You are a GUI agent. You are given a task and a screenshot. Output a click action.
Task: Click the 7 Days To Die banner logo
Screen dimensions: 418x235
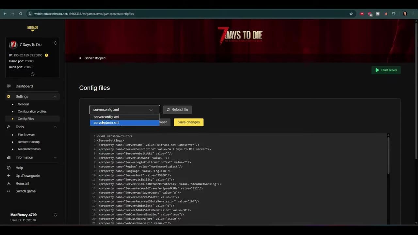pyautogui.click(x=240, y=35)
